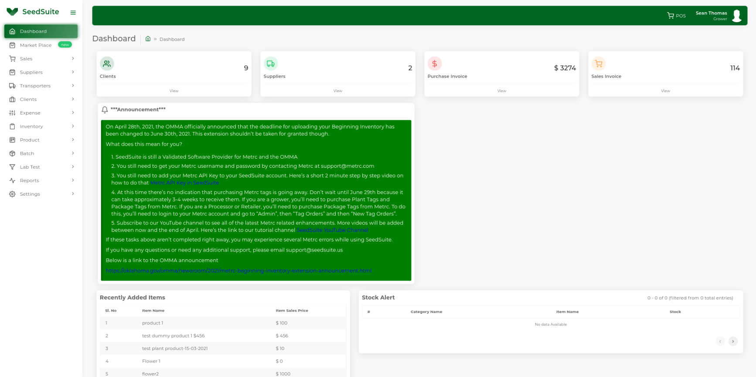Image resolution: width=756 pixels, height=377 pixels.
Task: Expand the Inventory menu chevron
Action: pyautogui.click(x=73, y=126)
